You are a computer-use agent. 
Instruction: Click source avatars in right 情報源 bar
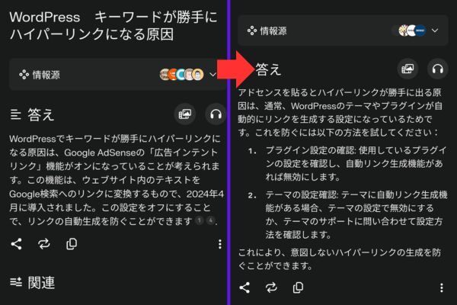(x=412, y=30)
